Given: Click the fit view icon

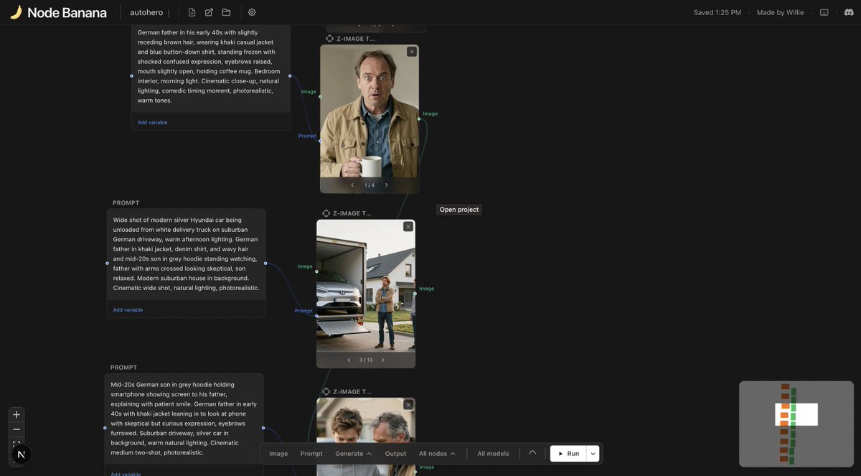Looking at the screenshot, I should pos(17,442).
